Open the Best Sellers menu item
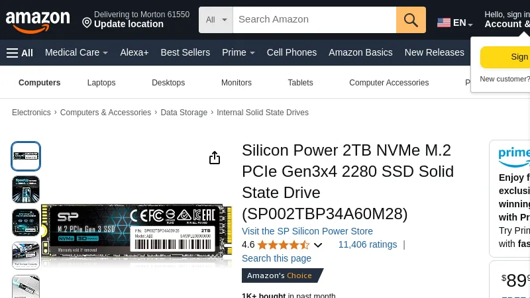 pyautogui.click(x=185, y=53)
